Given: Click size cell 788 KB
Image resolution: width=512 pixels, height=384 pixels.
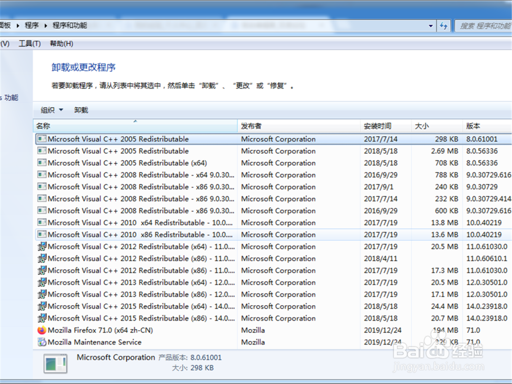Looking at the screenshot, I should pos(446,175).
